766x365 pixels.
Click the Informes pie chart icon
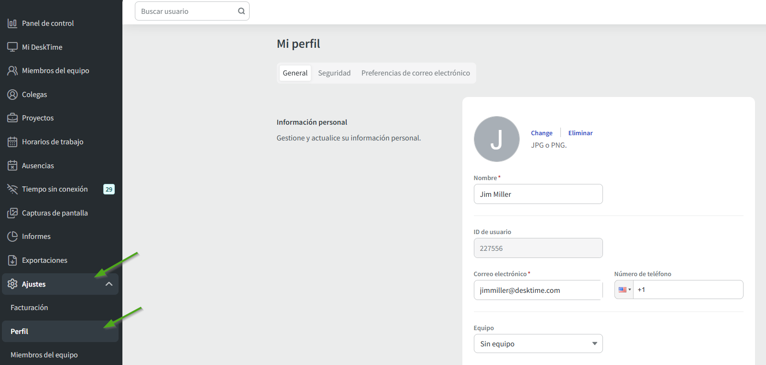[x=12, y=236]
